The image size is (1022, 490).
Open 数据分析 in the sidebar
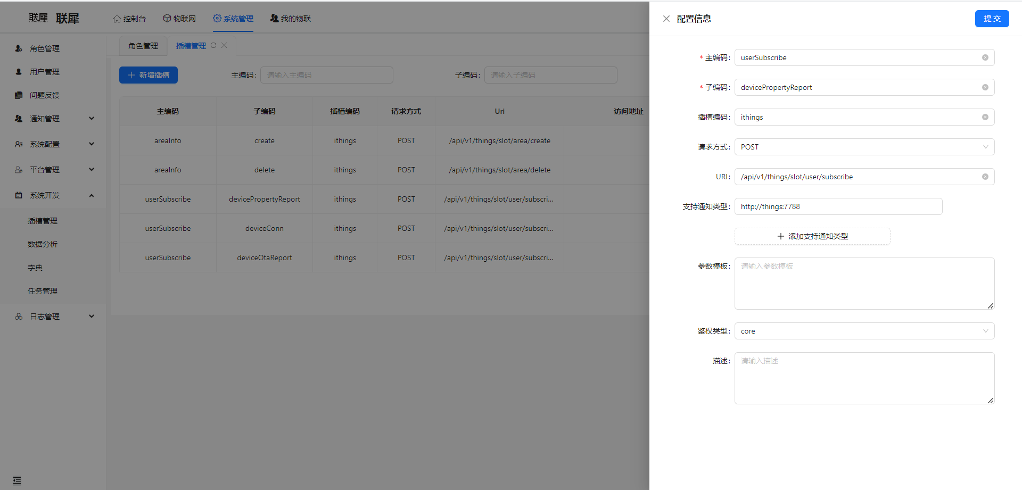[43, 244]
